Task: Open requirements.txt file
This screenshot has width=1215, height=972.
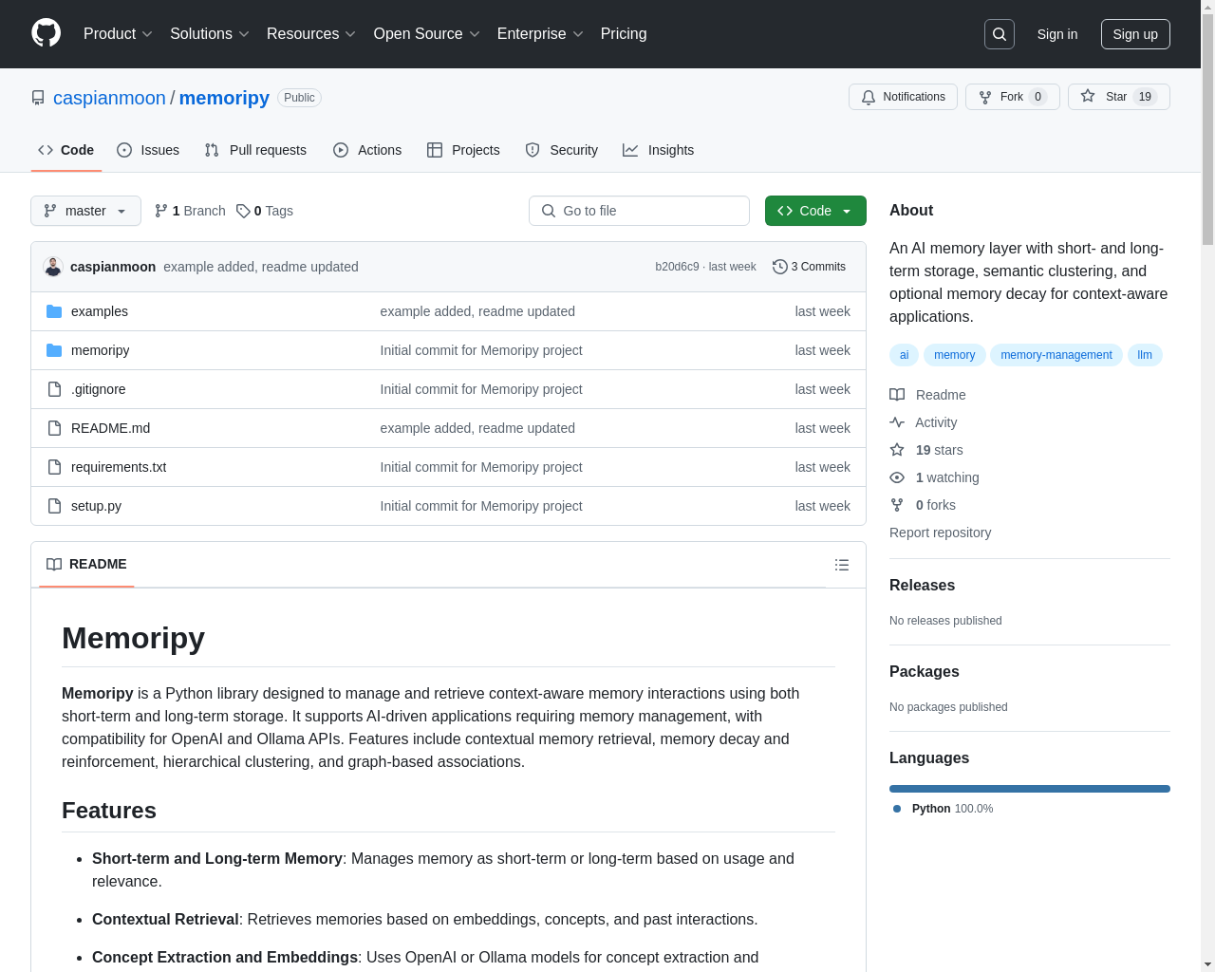Action: tap(119, 467)
